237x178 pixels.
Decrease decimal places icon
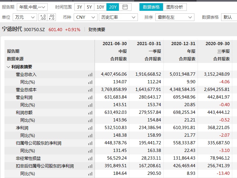tap(51, 17)
